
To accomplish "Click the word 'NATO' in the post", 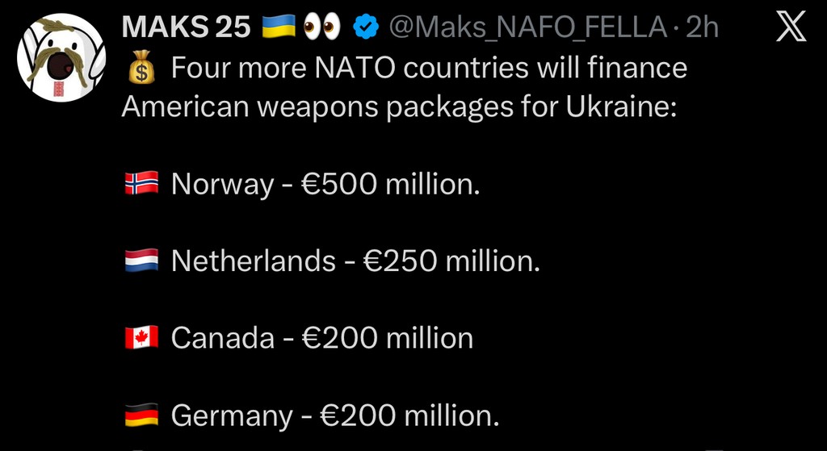I will (358, 69).
